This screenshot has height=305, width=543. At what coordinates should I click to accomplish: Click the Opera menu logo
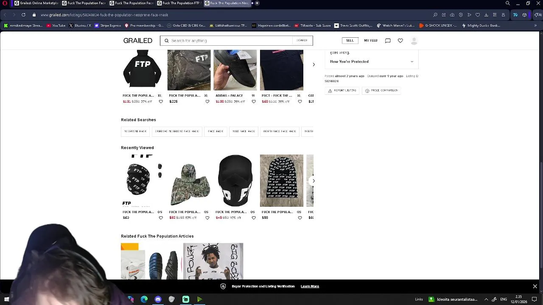coord(5,3)
